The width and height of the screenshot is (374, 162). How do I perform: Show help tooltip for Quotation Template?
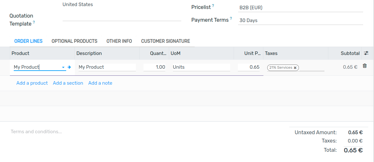[x=34, y=22]
